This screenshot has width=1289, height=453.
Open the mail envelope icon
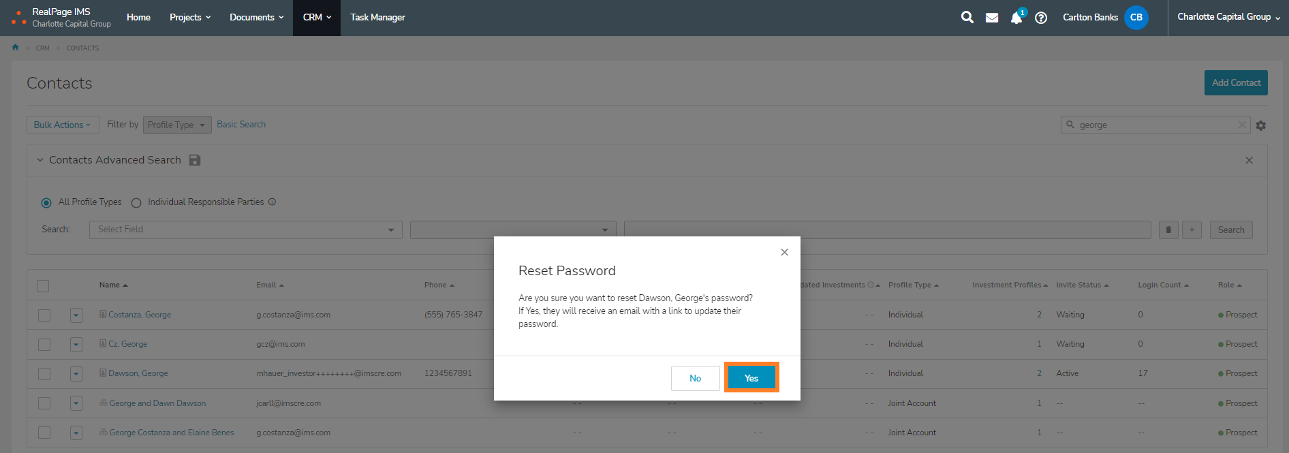tap(992, 18)
